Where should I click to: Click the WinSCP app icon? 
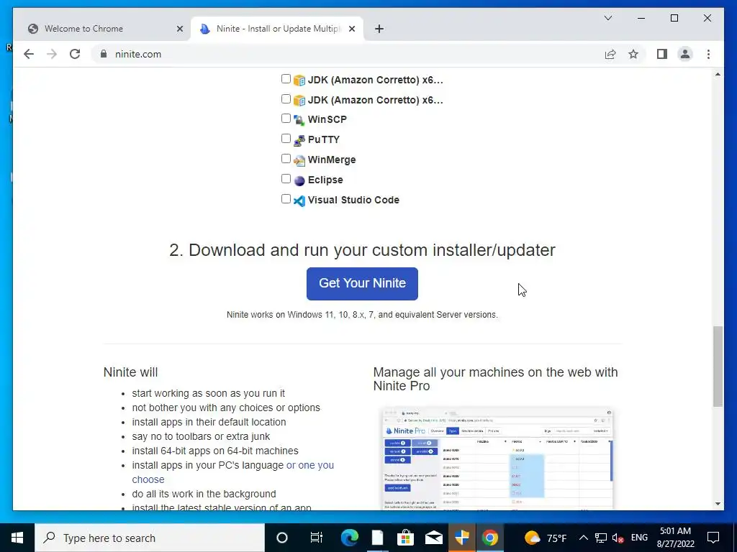point(299,120)
